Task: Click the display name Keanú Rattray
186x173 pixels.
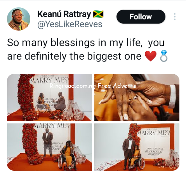Action: 64,14
